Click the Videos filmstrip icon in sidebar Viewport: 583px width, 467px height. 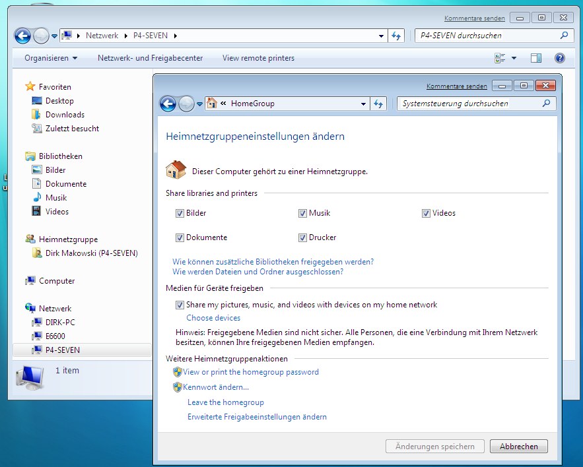pos(36,211)
